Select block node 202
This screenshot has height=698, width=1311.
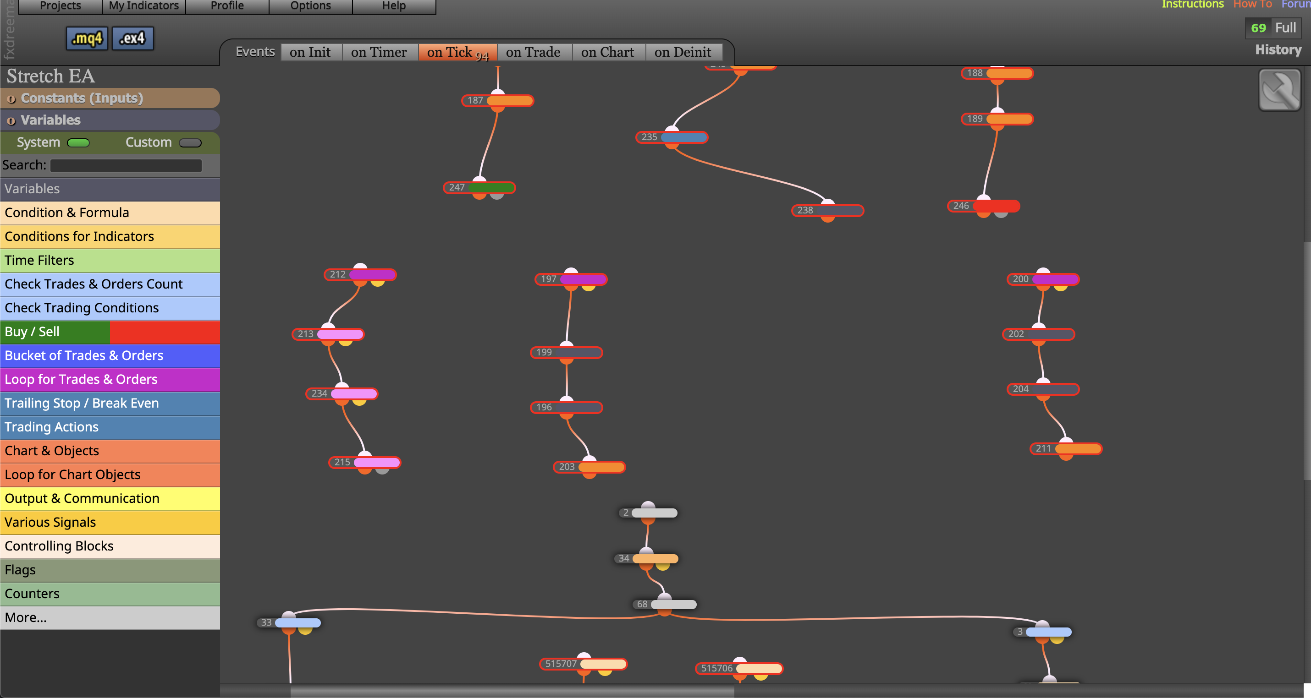pyautogui.click(x=1039, y=334)
